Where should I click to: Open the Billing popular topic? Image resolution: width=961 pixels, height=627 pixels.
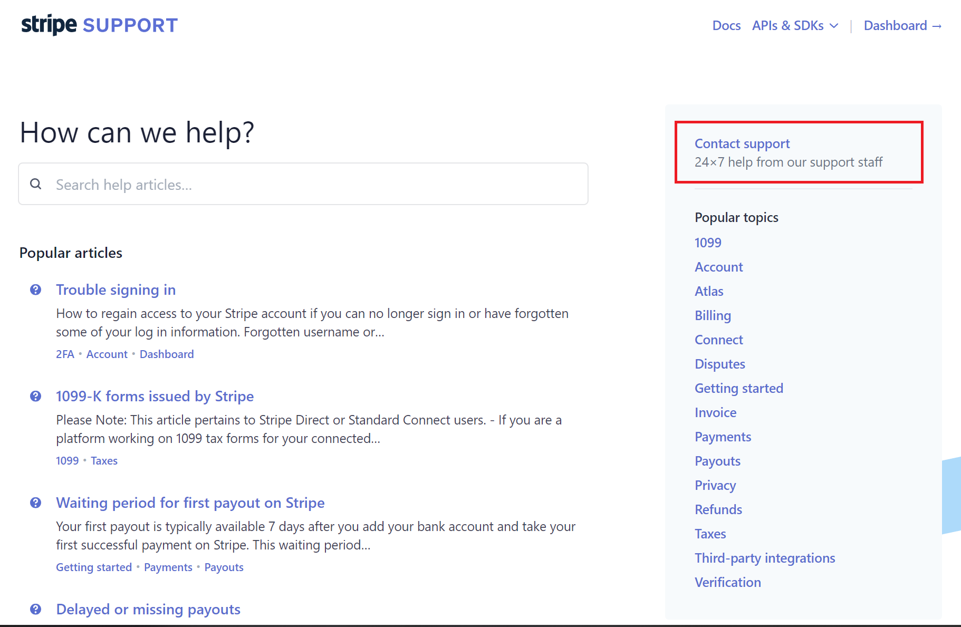[713, 315]
